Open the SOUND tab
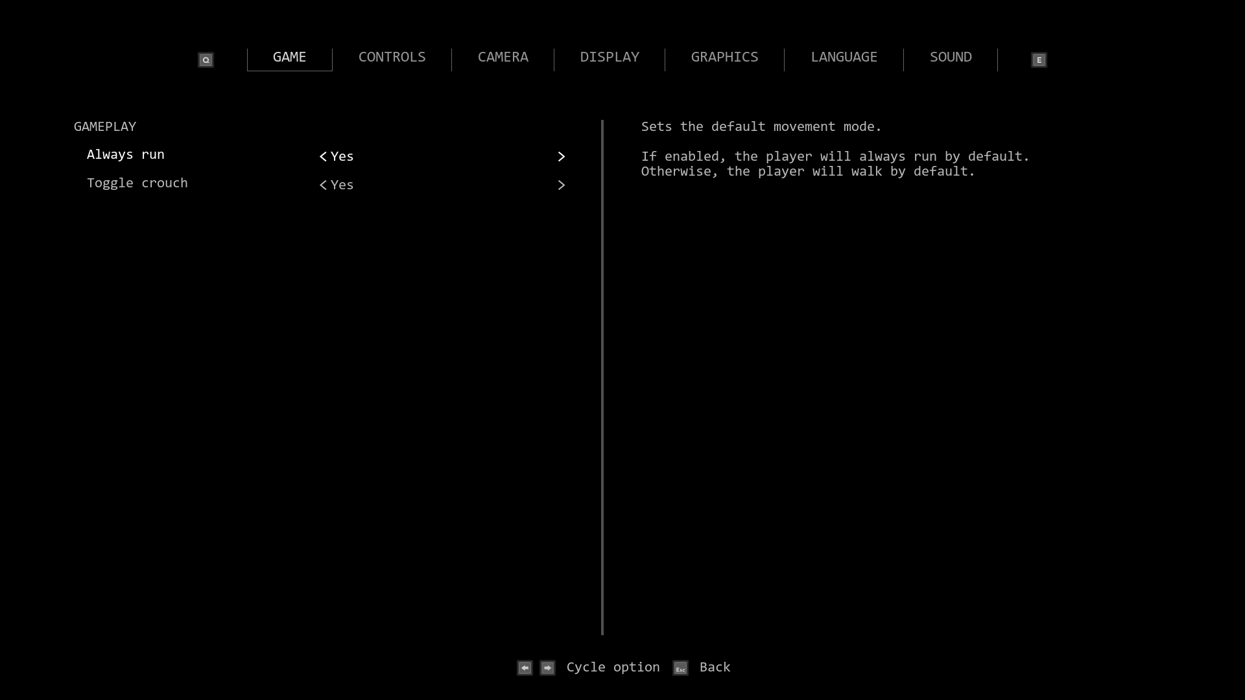Image resolution: width=1245 pixels, height=700 pixels. tap(951, 57)
